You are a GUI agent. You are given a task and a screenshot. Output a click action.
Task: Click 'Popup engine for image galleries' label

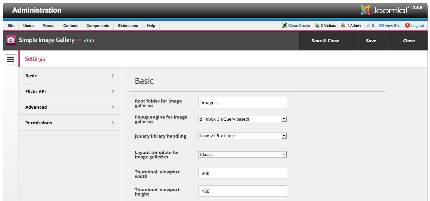161,119
